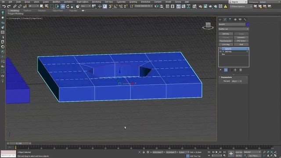Click the Undo arrow icon
Viewport: 281px width, 158px height.
pos(4,7)
